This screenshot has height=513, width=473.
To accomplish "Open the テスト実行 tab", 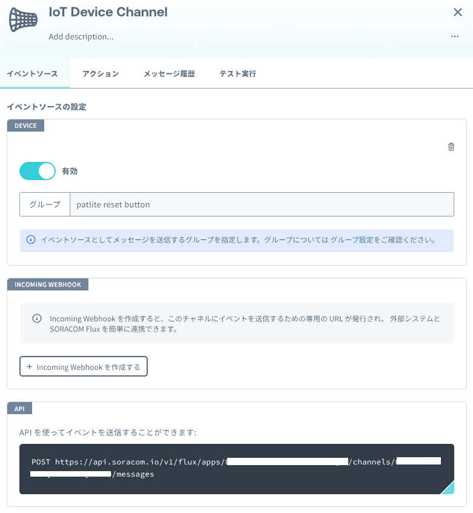I will coord(238,74).
